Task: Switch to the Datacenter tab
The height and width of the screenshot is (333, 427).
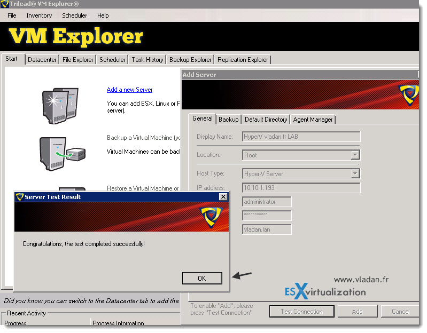Action: pos(42,60)
